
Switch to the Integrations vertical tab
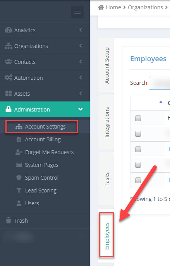106,122
